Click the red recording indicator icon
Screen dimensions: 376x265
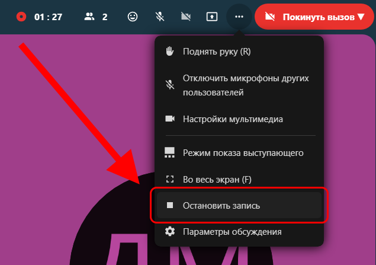22,17
